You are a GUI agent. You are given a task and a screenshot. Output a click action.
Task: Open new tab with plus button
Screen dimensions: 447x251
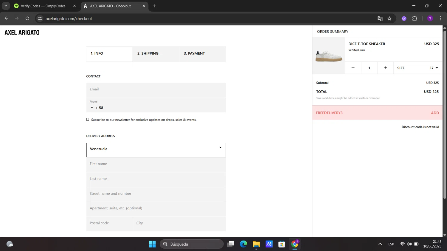154,6
